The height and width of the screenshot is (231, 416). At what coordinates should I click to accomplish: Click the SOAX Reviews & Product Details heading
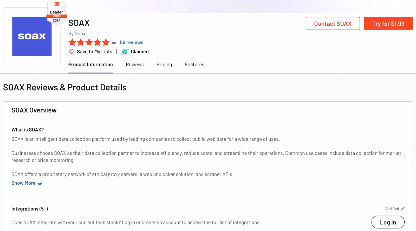65,87
